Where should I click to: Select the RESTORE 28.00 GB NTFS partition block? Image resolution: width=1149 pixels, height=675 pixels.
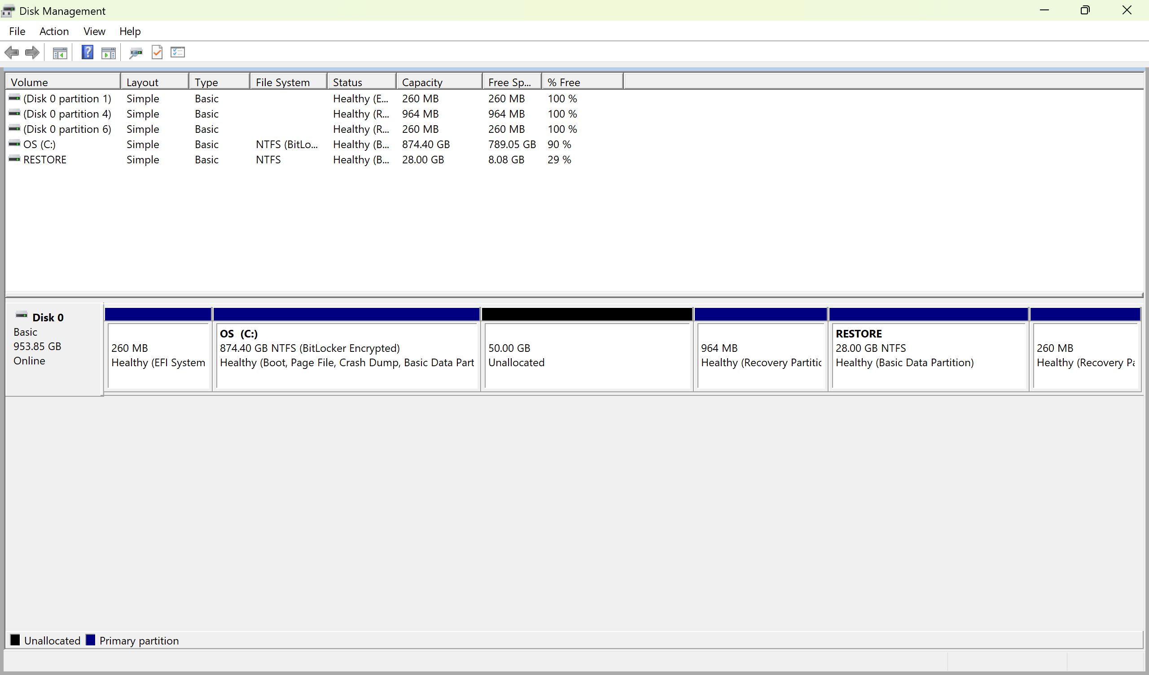(928, 349)
